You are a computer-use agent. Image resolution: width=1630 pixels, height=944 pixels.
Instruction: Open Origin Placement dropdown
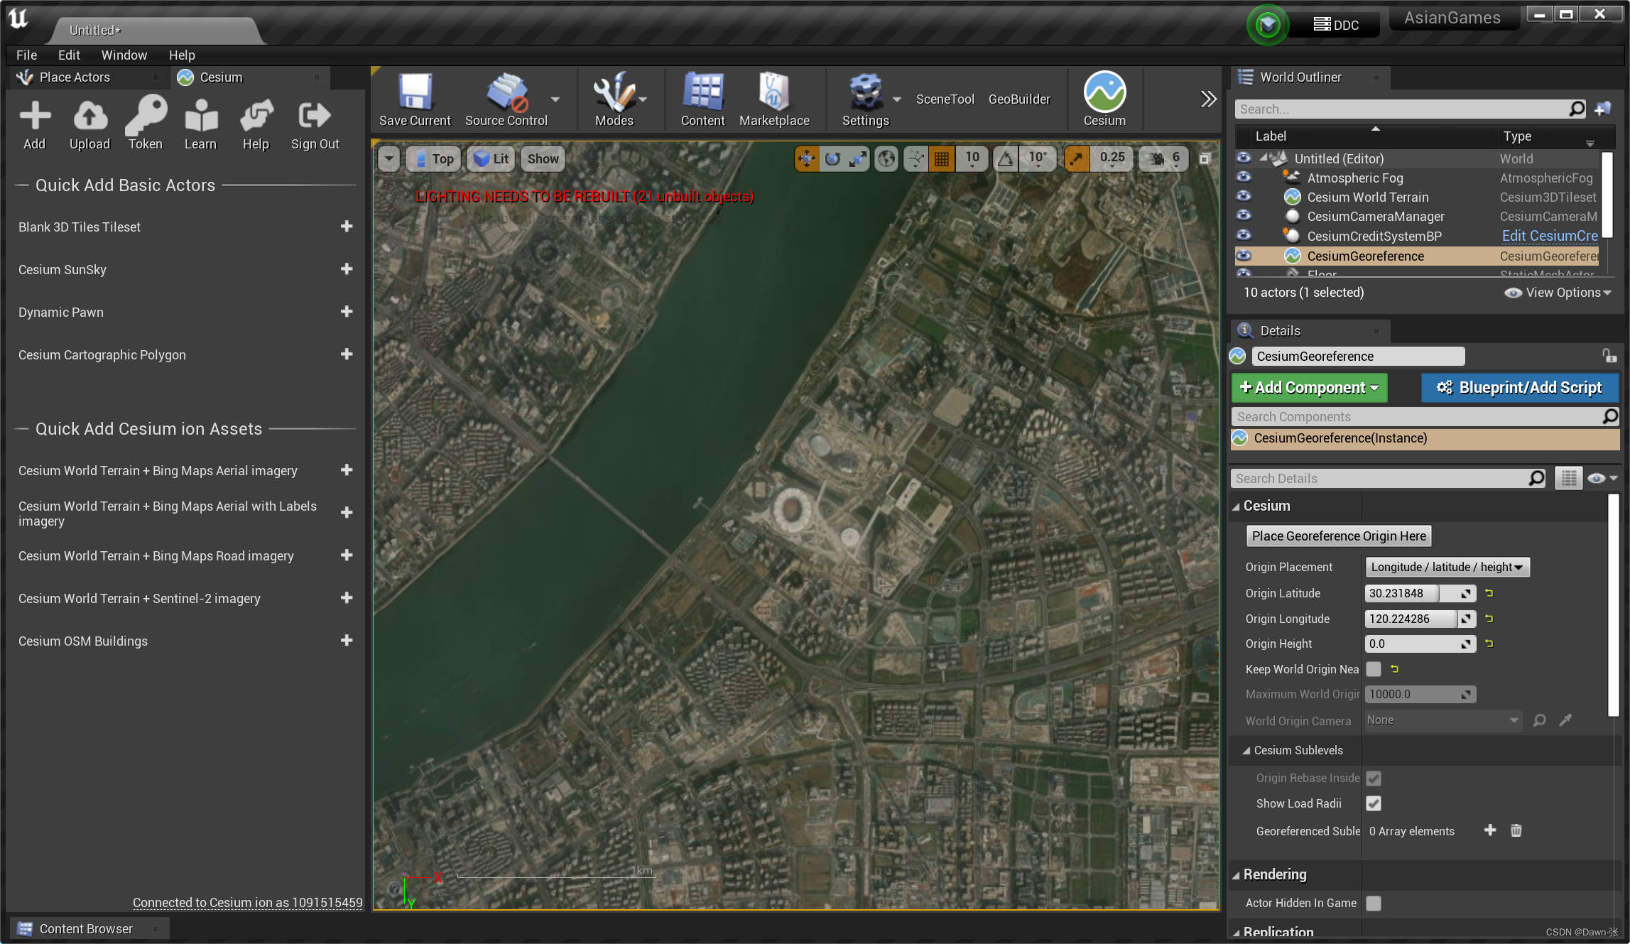click(x=1447, y=567)
